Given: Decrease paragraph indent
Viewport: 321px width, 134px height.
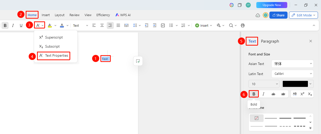Looking at the screenshot, I should pyautogui.click(x=147, y=25).
